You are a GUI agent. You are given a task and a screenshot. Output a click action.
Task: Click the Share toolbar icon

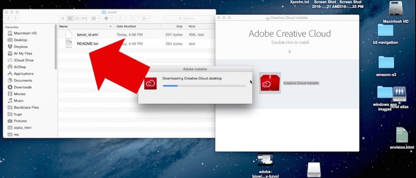[x=120, y=18]
